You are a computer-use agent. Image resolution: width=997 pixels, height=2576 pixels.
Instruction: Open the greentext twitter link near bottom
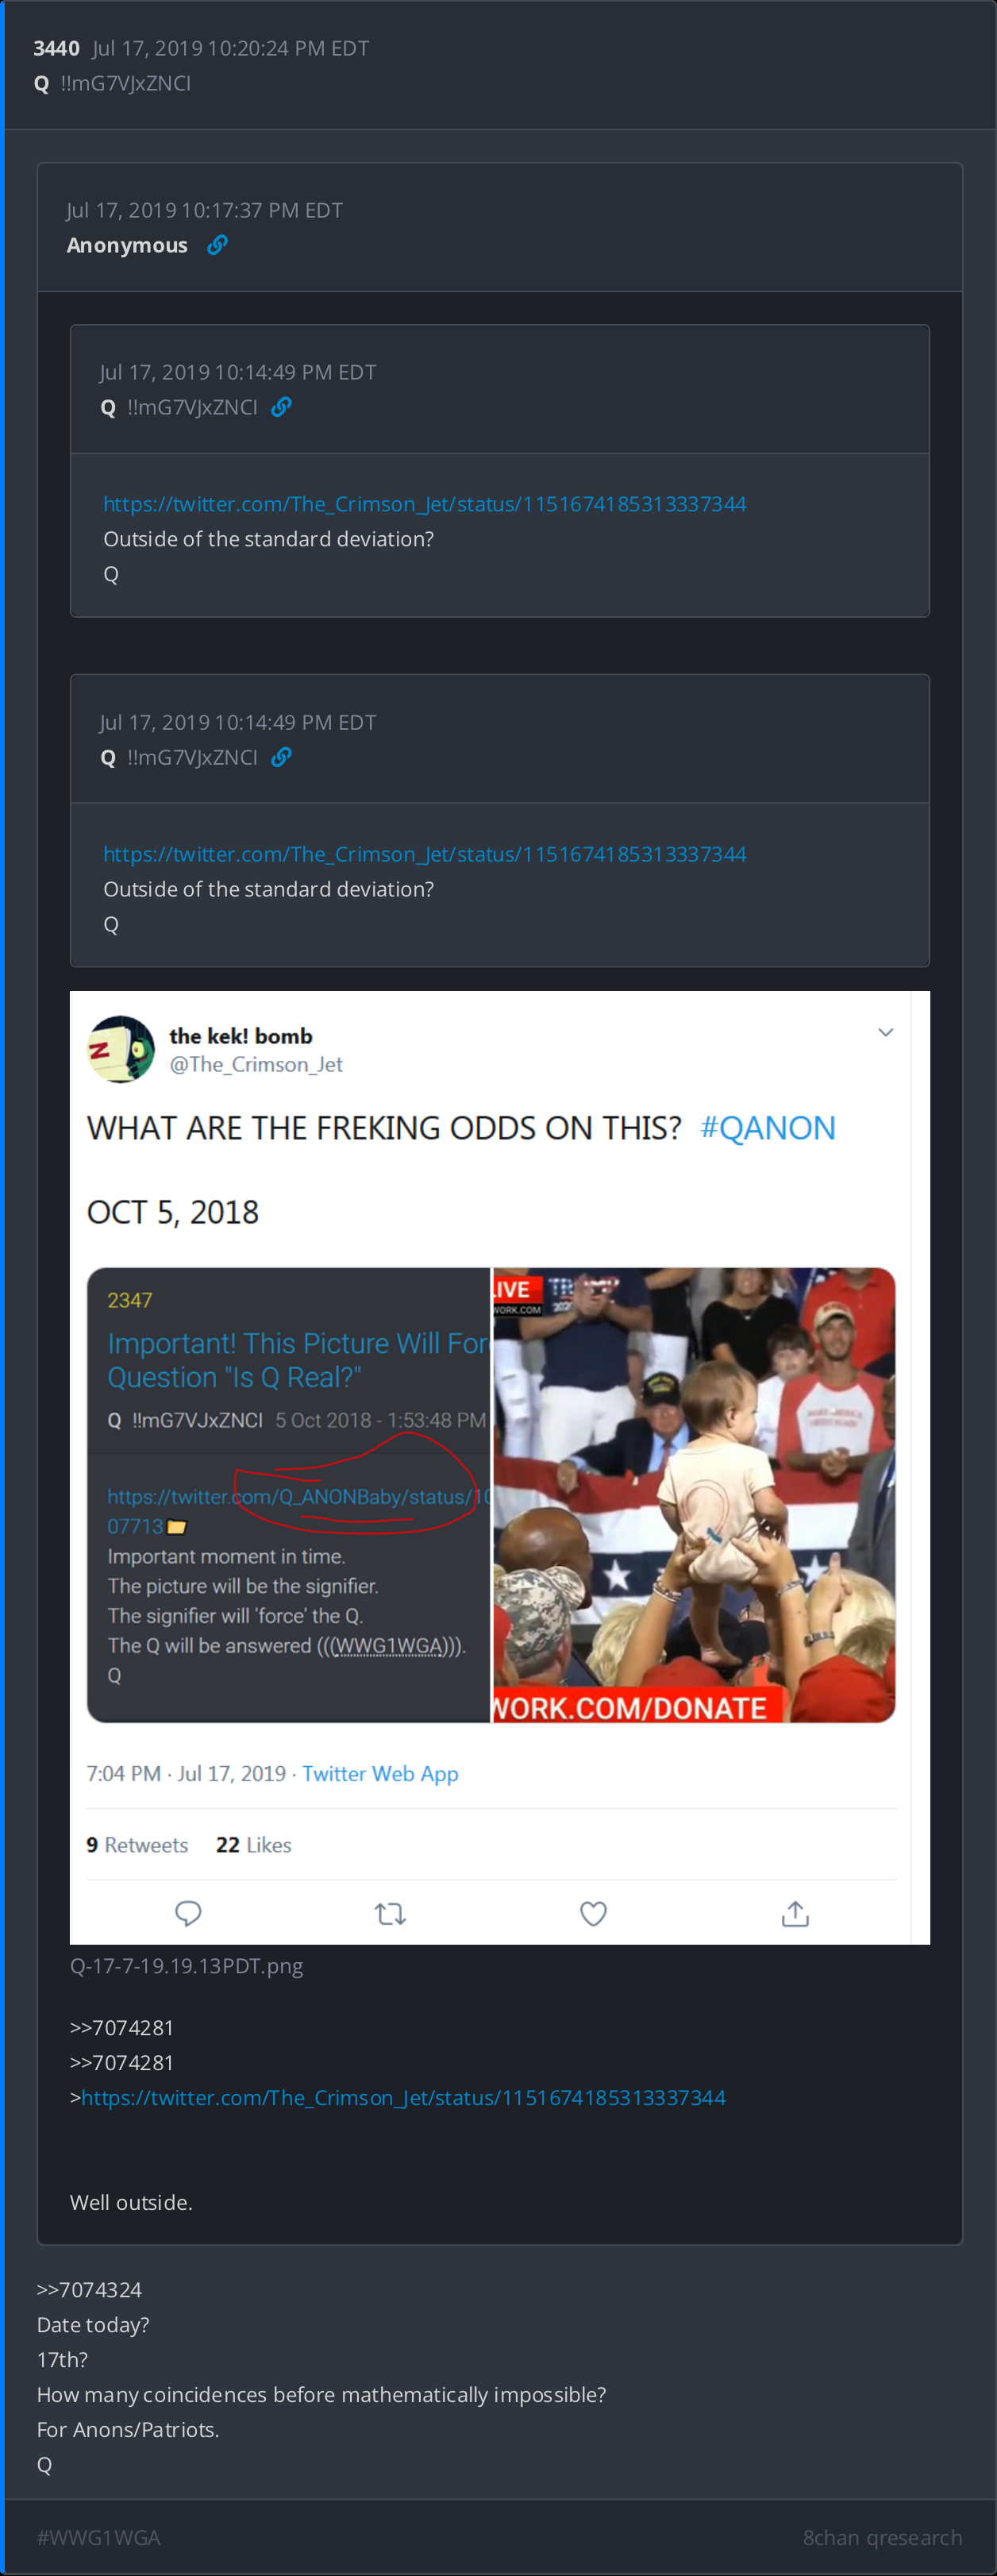pos(403,2097)
